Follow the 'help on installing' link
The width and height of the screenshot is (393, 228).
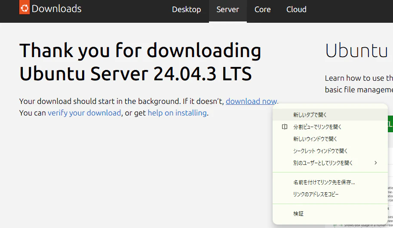(177, 113)
